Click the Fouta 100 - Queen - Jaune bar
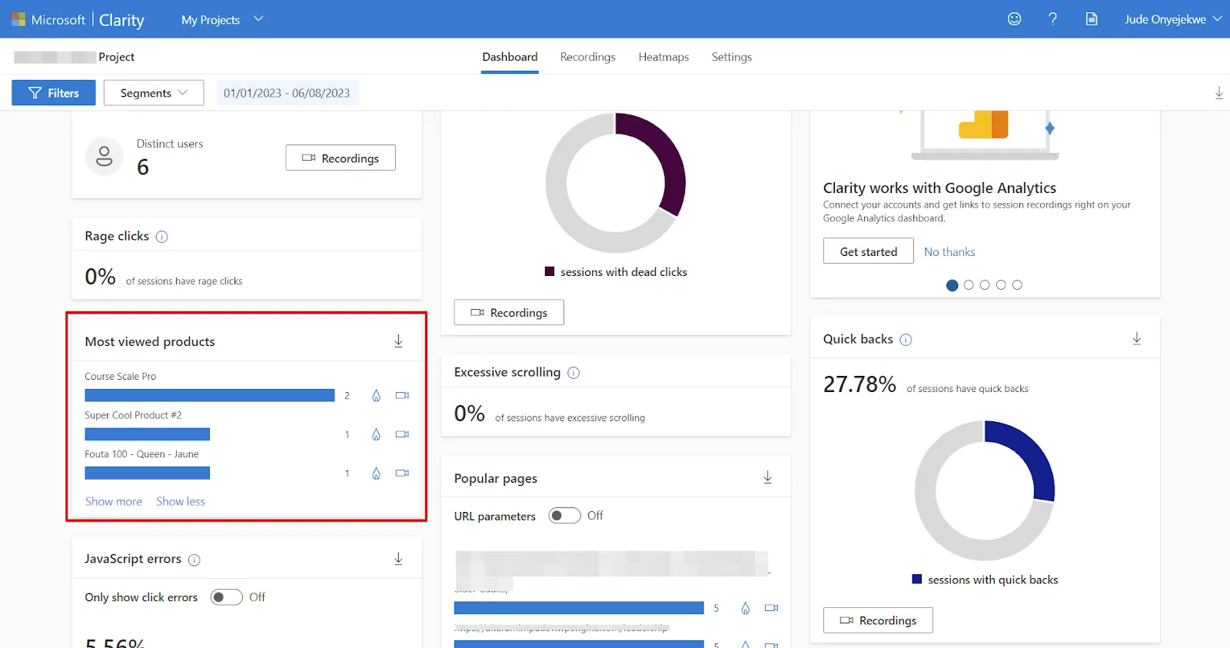Viewport: 1230px width, 648px height. point(147,474)
